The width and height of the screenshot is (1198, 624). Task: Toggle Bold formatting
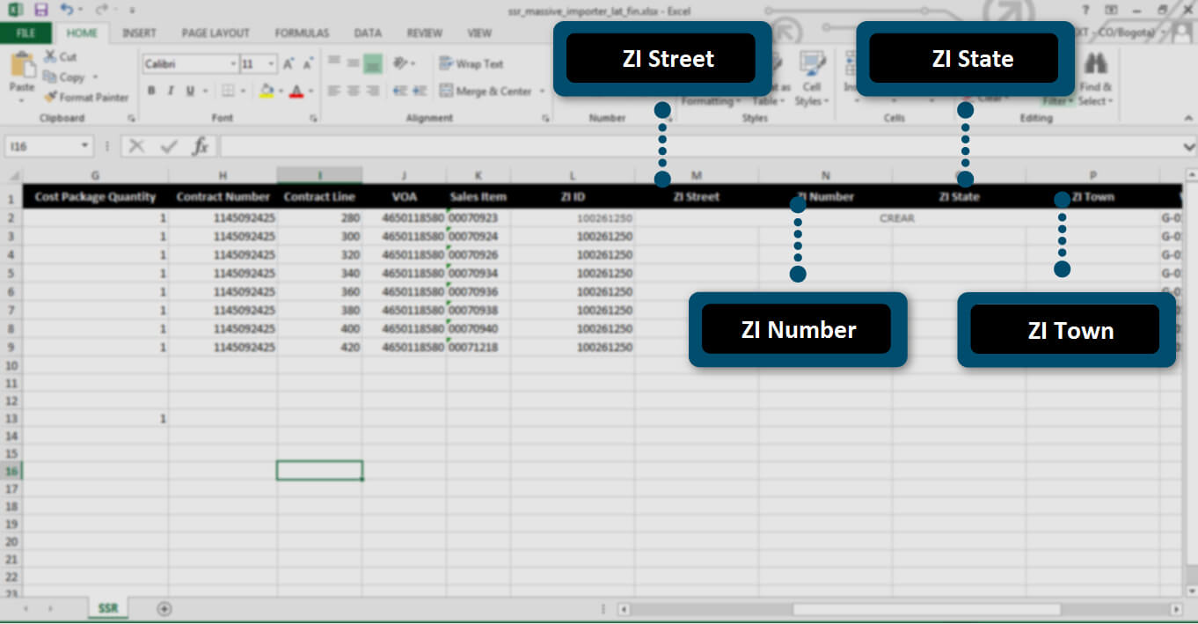coord(151,91)
